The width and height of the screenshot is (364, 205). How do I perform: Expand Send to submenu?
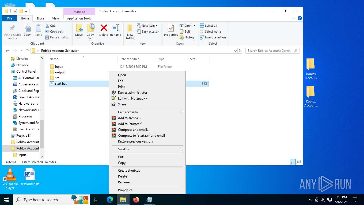coord(181,149)
